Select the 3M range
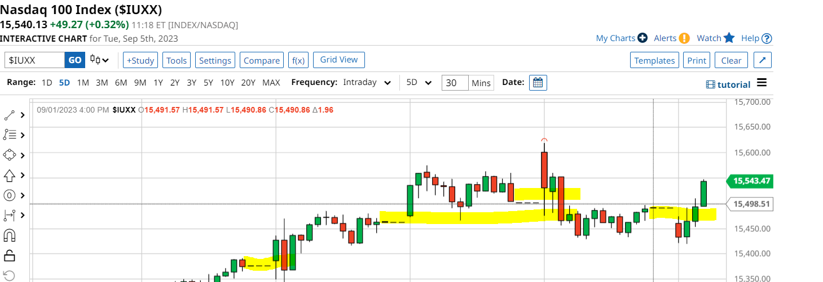The height and width of the screenshot is (282, 823). click(102, 83)
